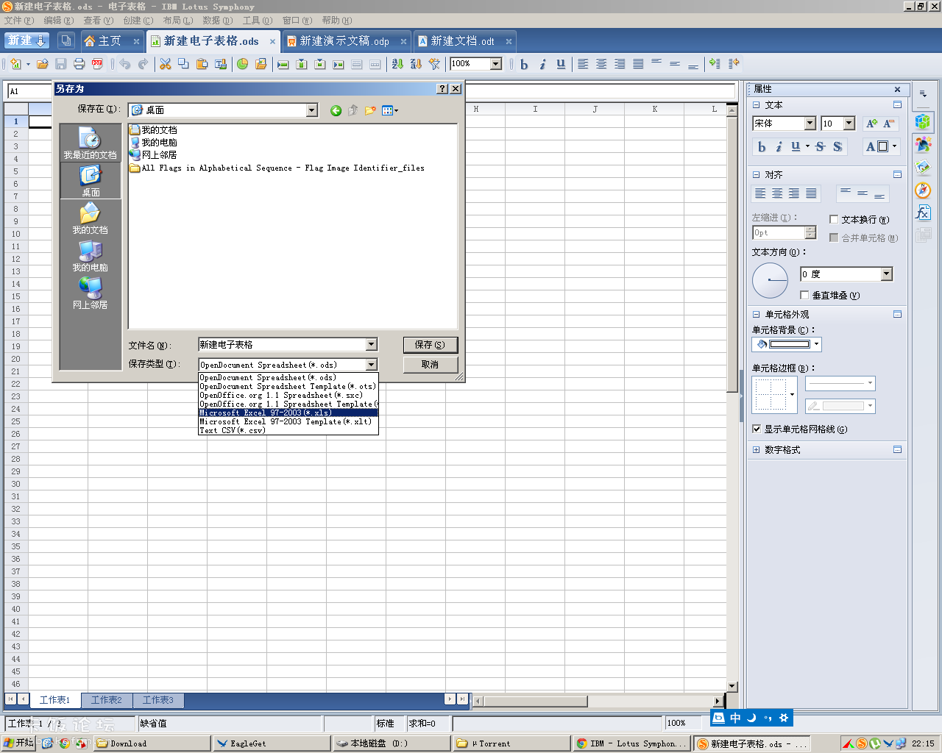Open the font size 10 dropdown
942x753 pixels.
point(849,124)
